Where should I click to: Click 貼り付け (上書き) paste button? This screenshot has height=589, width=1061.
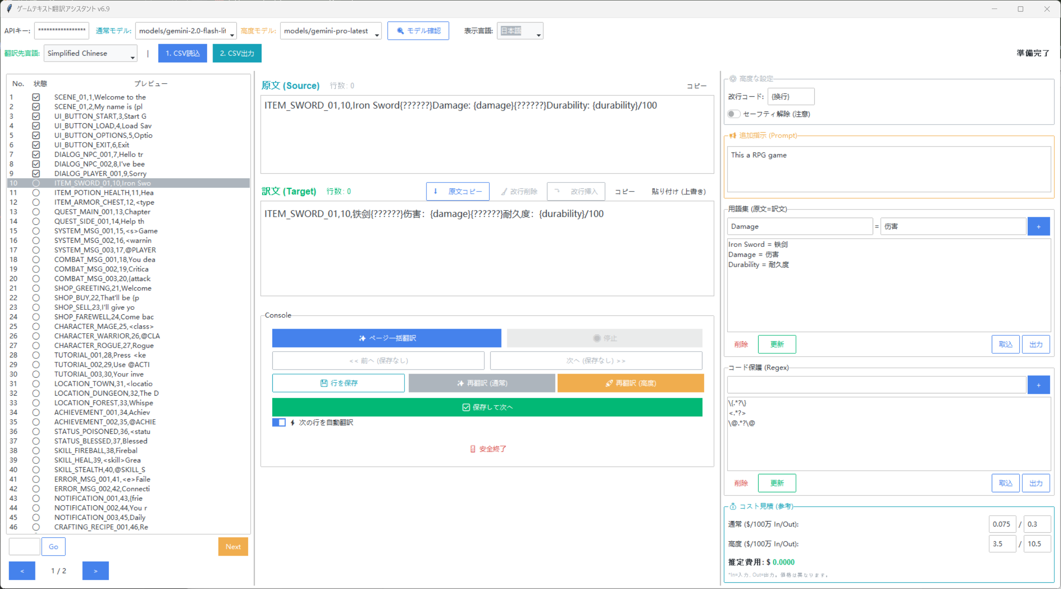679,191
